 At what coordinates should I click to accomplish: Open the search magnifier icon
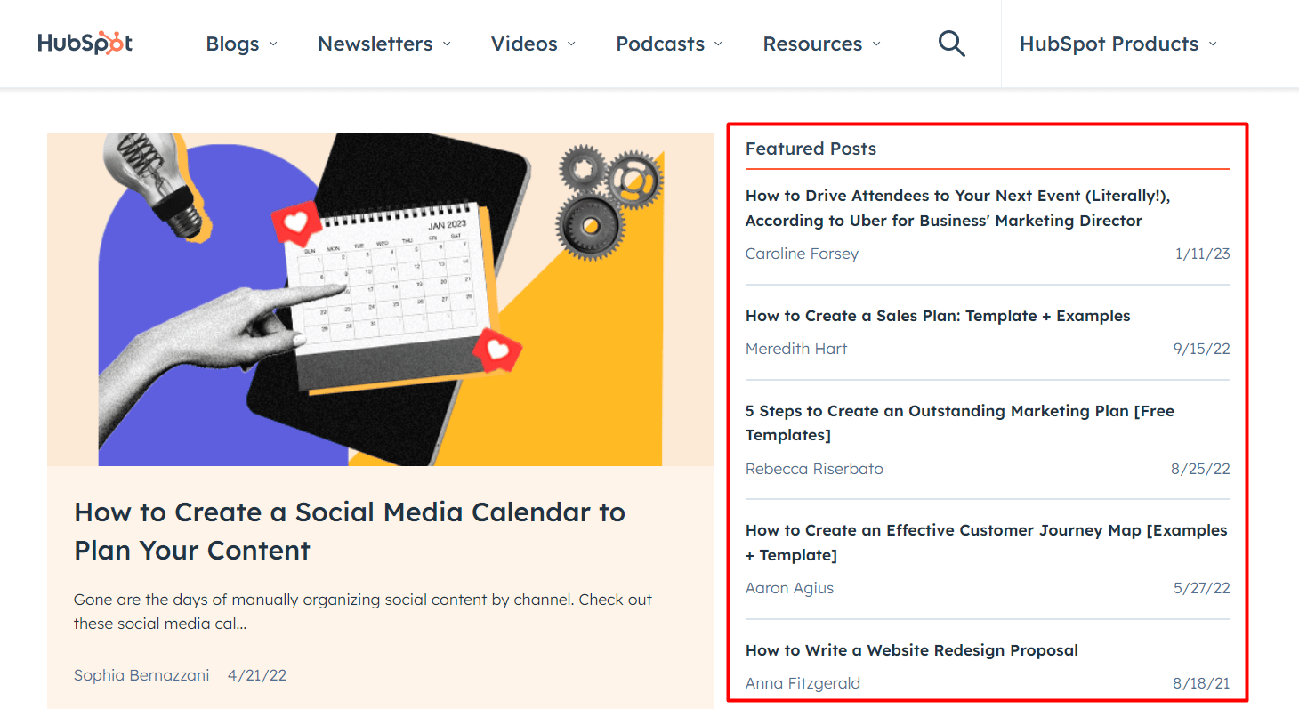click(x=951, y=44)
